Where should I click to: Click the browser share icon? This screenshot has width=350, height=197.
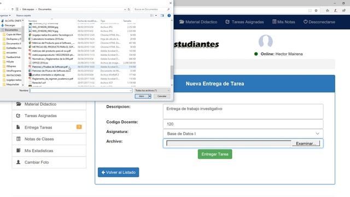coord(344,10)
